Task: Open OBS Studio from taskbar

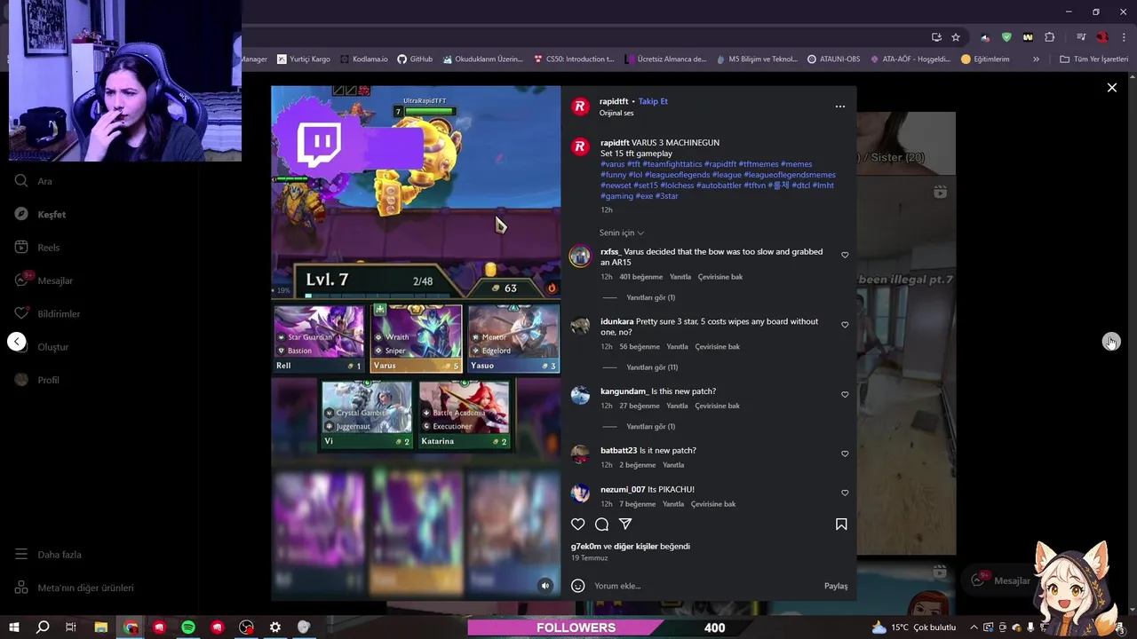Action: click(246, 627)
